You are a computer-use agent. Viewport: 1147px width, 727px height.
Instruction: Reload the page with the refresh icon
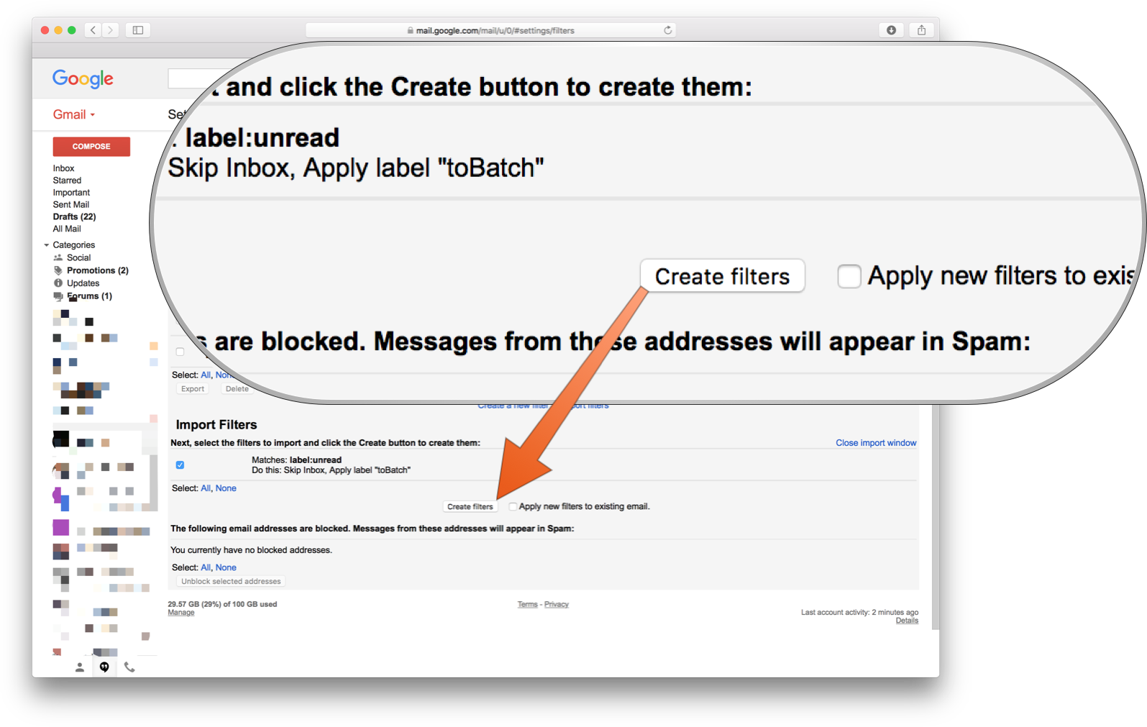668,30
